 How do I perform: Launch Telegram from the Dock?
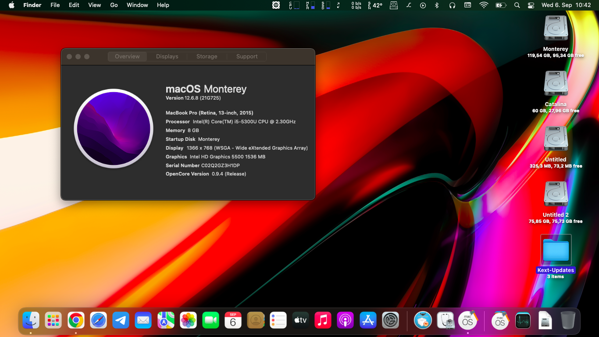(x=121, y=320)
